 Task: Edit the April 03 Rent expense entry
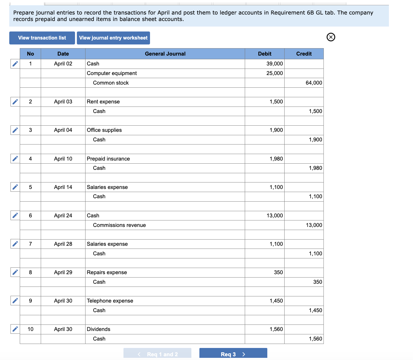[x=15, y=102]
